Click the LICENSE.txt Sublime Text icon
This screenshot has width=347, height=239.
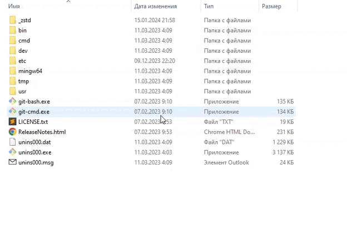(13, 122)
